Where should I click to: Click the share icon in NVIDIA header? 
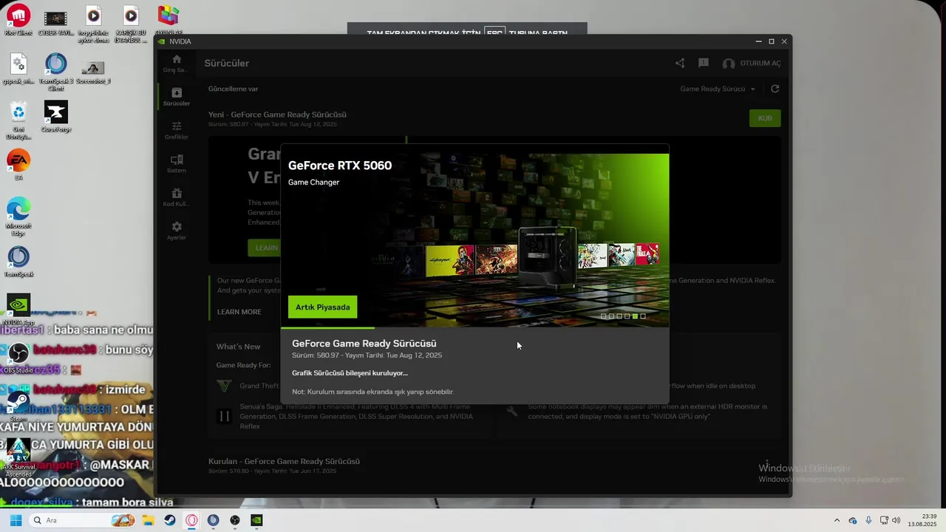(680, 64)
